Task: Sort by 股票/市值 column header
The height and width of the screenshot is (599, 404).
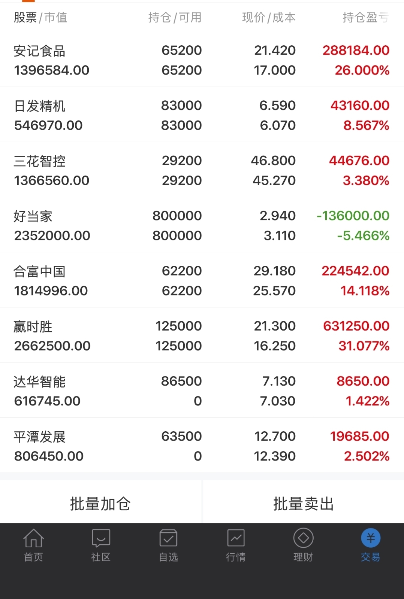Action: (x=40, y=17)
